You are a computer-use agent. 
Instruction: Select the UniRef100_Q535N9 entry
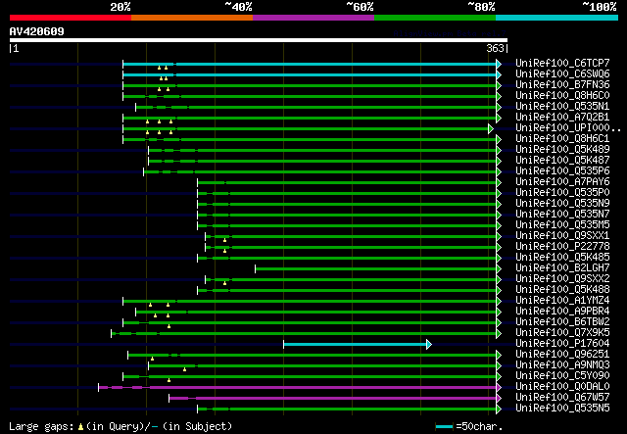pyautogui.click(x=562, y=204)
